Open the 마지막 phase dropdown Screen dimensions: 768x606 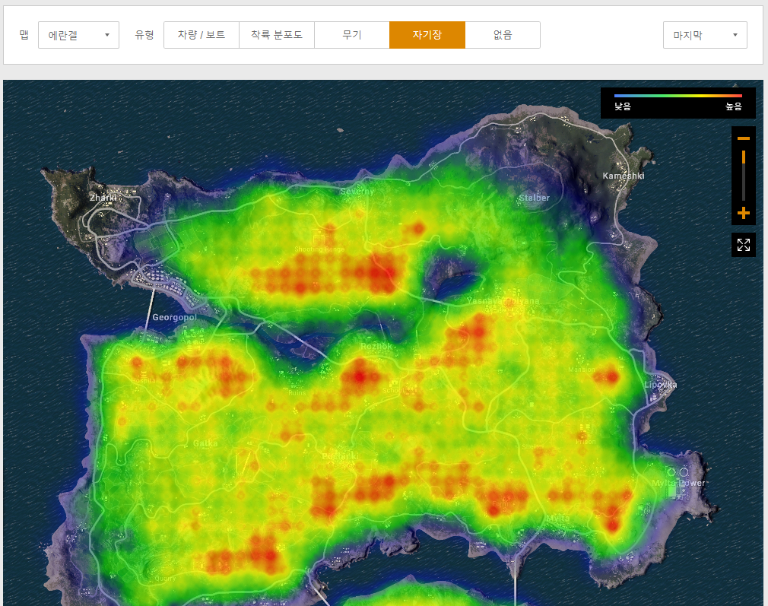705,35
